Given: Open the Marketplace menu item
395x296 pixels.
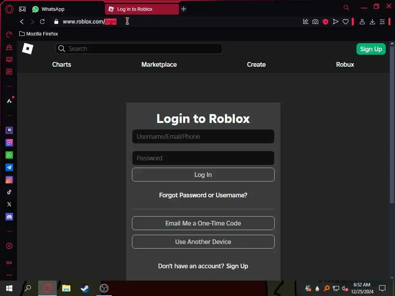Looking at the screenshot, I should coord(159,64).
